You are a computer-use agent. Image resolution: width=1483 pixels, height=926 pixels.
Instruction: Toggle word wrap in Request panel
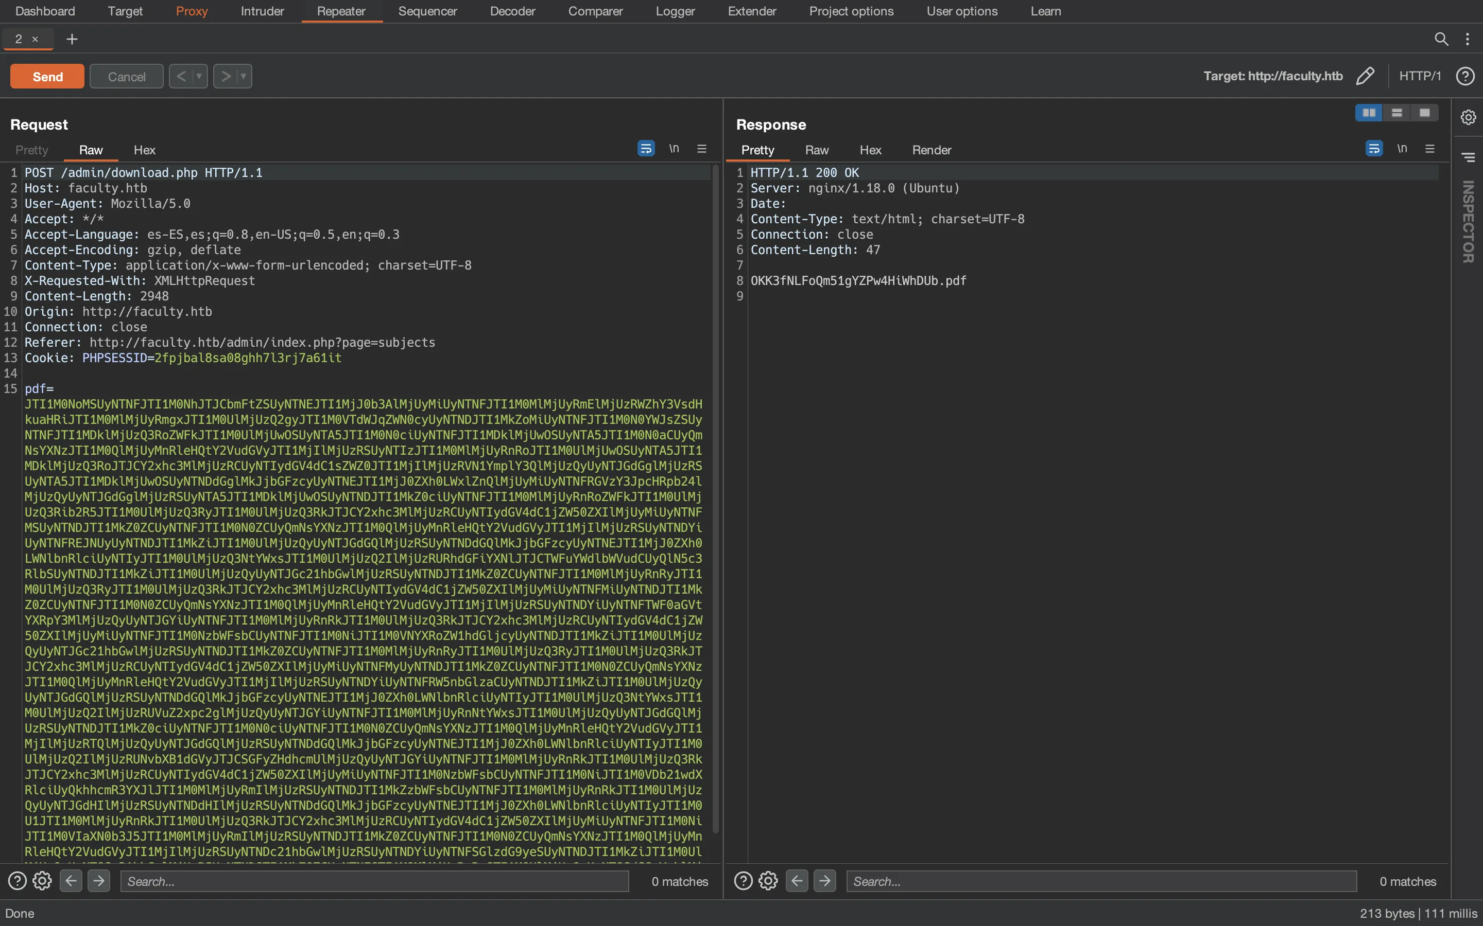pyautogui.click(x=646, y=148)
